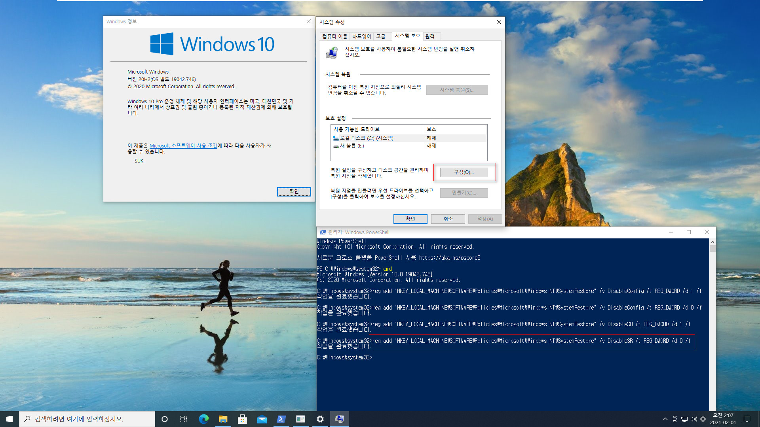Close the Windows 정보 dialog
The width and height of the screenshot is (760, 427).
pos(309,21)
